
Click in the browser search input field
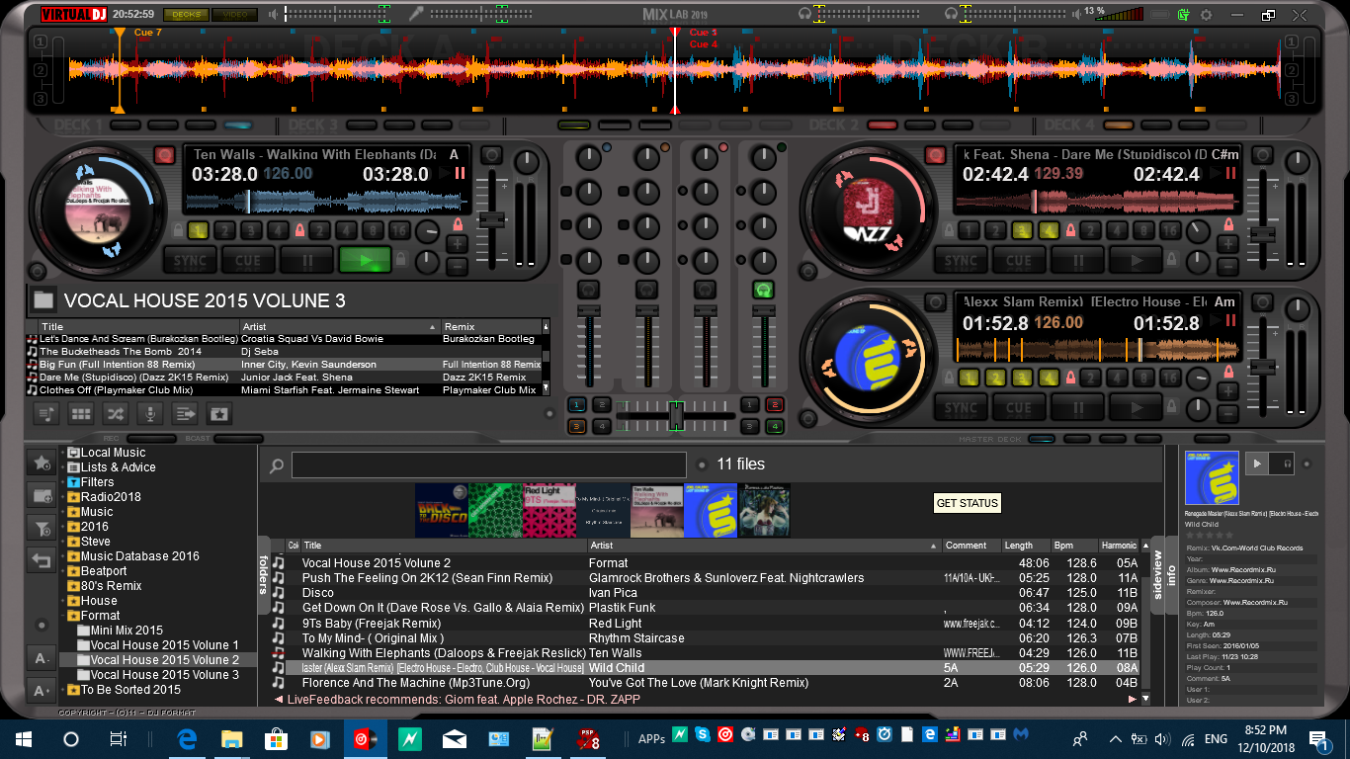[489, 465]
